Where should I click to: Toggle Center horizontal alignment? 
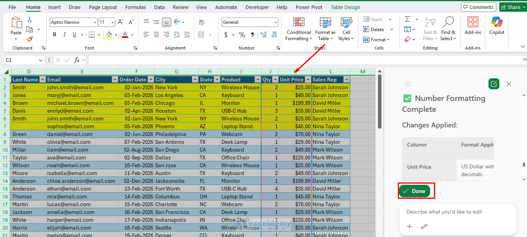[x=156, y=35]
